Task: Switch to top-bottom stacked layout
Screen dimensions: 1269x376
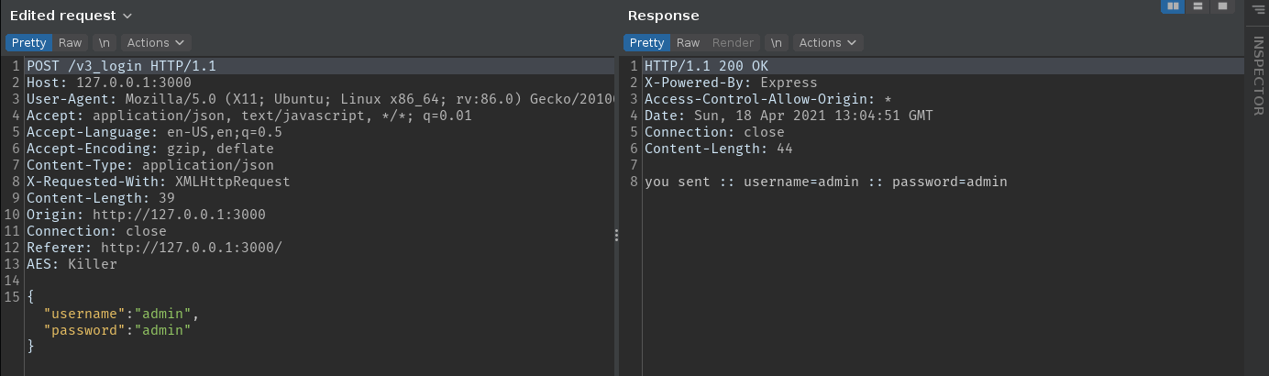Action: coord(1197,7)
